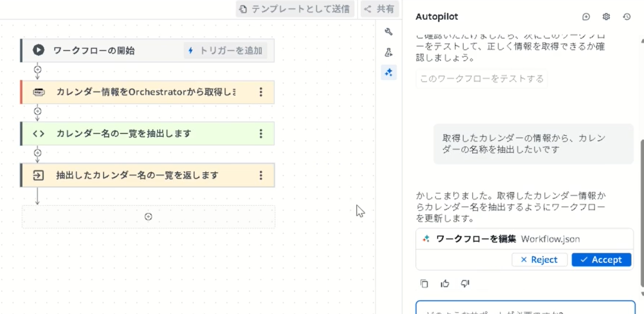Accept the workflow edit

tap(601, 260)
